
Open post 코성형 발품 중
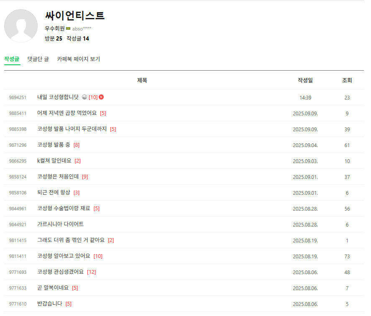click(x=54, y=145)
